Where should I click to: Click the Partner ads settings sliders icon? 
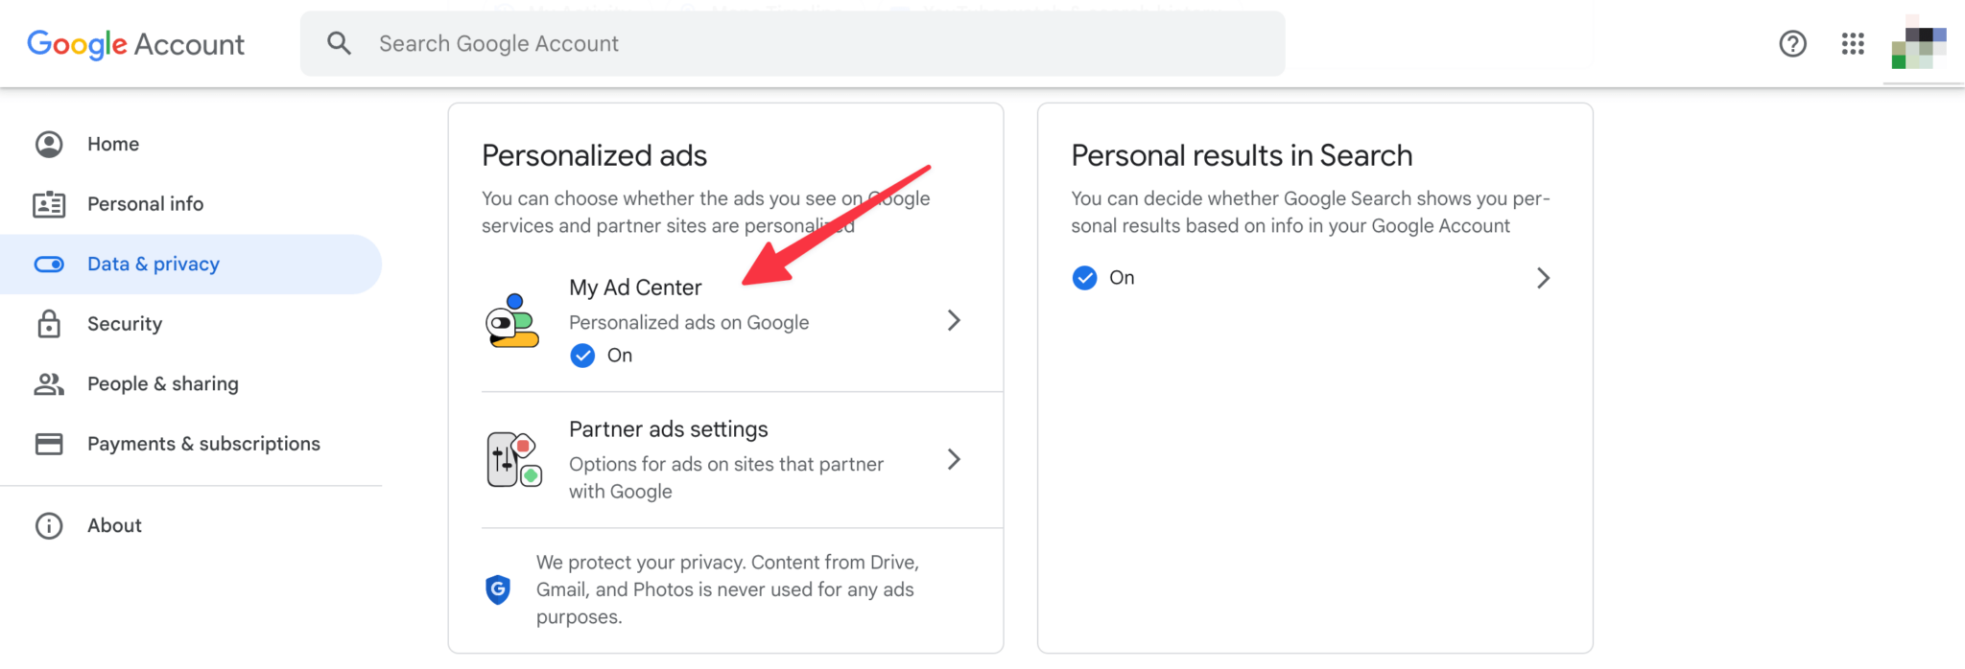[x=514, y=459]
